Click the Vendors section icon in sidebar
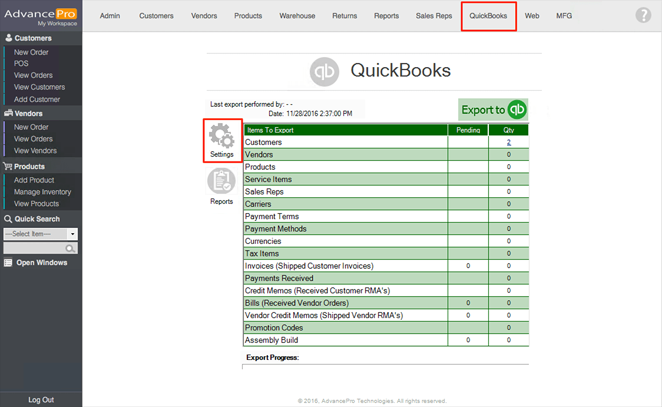 click(x=8, y=113)
